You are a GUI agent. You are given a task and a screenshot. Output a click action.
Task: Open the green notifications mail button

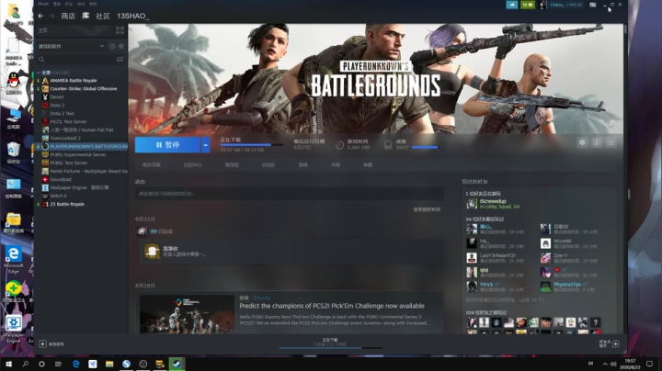tap(528, 5)
